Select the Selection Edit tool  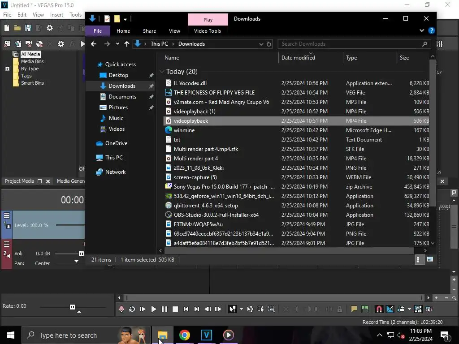pyautogui.click(x=260, y=309)
